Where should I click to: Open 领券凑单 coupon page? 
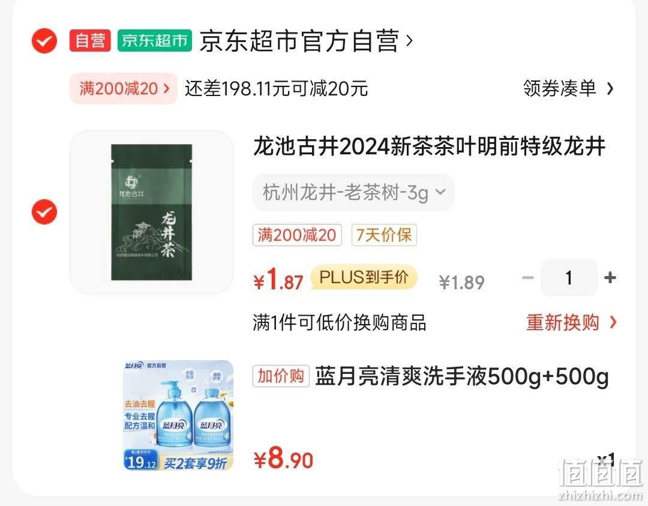click(x=560, y=88)
